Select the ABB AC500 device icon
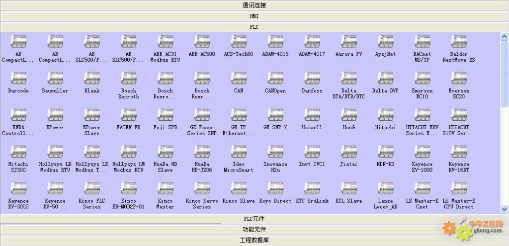509x246 pixels. click(x=202, y=42)
